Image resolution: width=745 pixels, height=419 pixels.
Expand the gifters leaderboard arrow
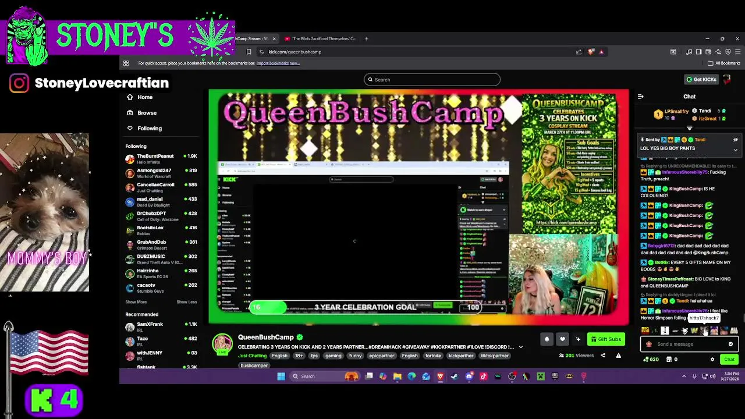[x=690, y=128]
